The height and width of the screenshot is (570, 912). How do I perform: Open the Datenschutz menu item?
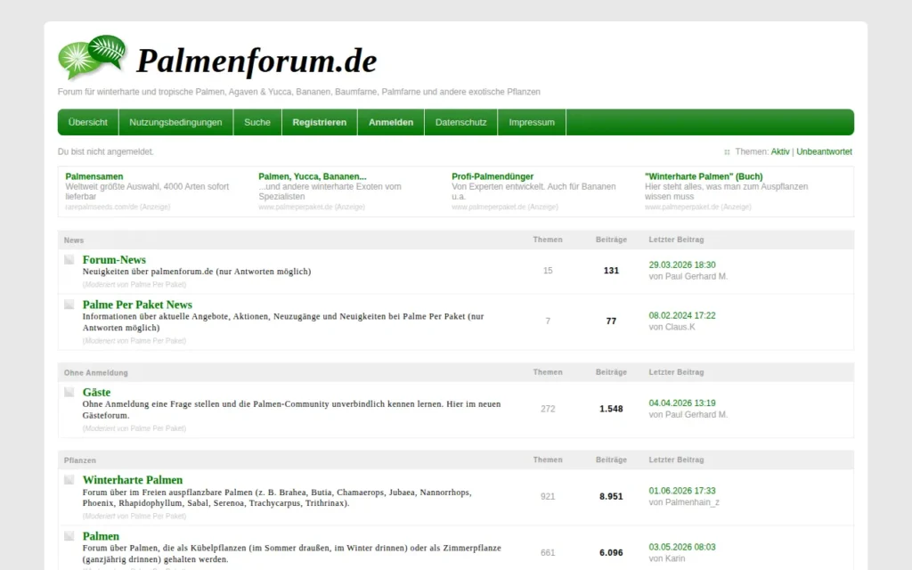point(460,122)
